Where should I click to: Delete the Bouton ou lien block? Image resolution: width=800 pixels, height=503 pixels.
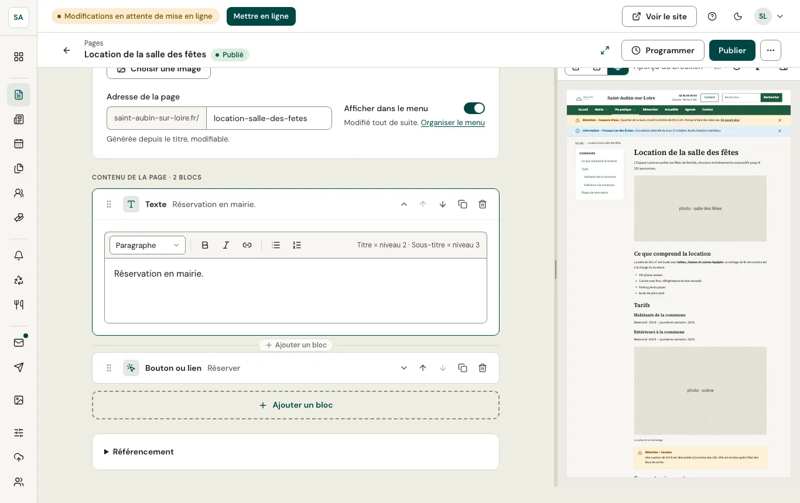483,368
